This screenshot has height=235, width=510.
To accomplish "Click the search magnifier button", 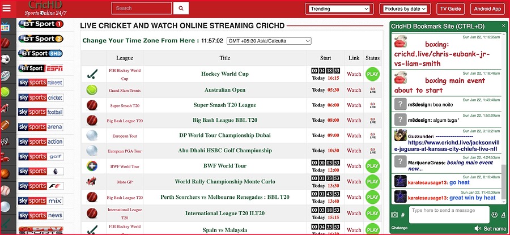I will click(x=181, y=8).
